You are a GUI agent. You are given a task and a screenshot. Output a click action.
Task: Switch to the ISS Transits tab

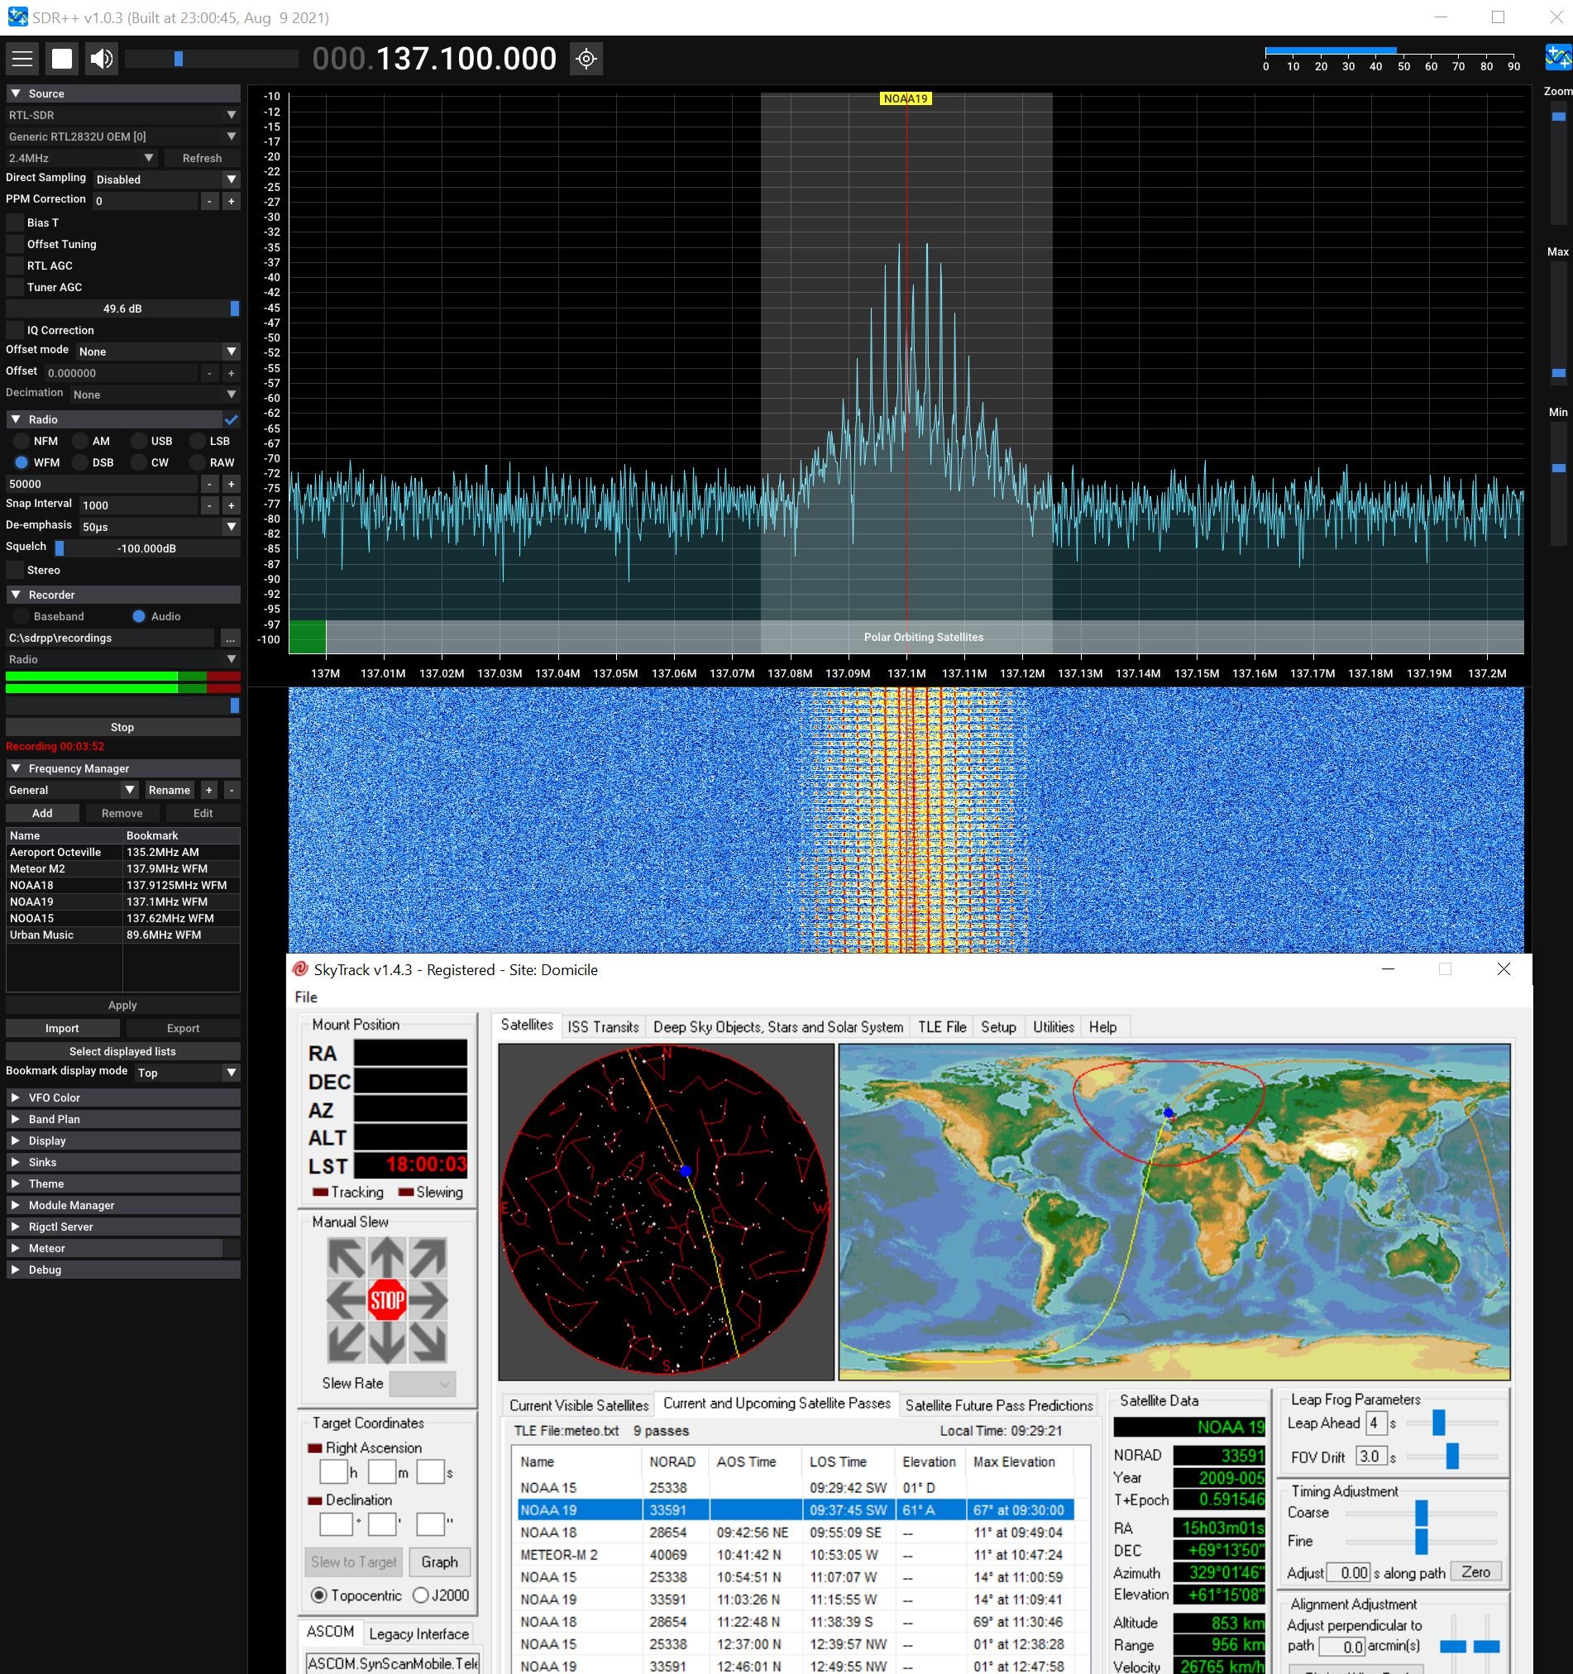coord(603,1027)
